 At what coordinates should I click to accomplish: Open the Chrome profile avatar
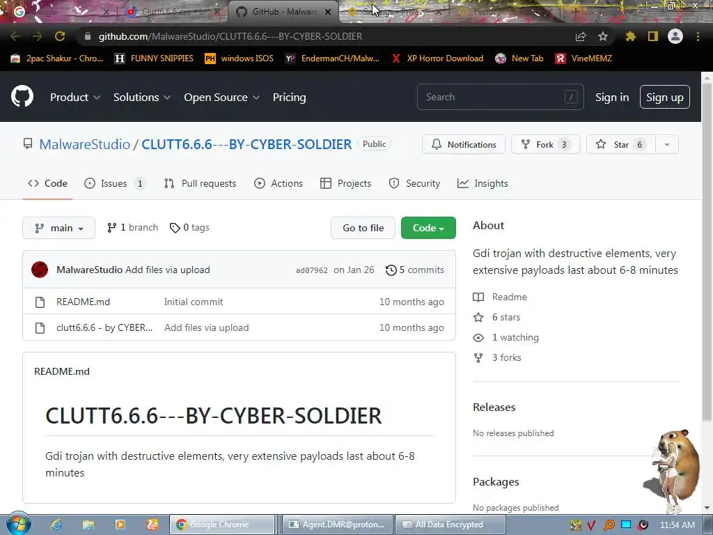(675, 36)
